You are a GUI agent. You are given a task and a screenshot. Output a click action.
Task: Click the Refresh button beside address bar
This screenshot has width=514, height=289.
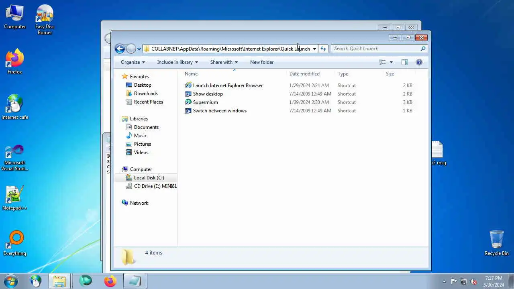(x=323, y=49)
